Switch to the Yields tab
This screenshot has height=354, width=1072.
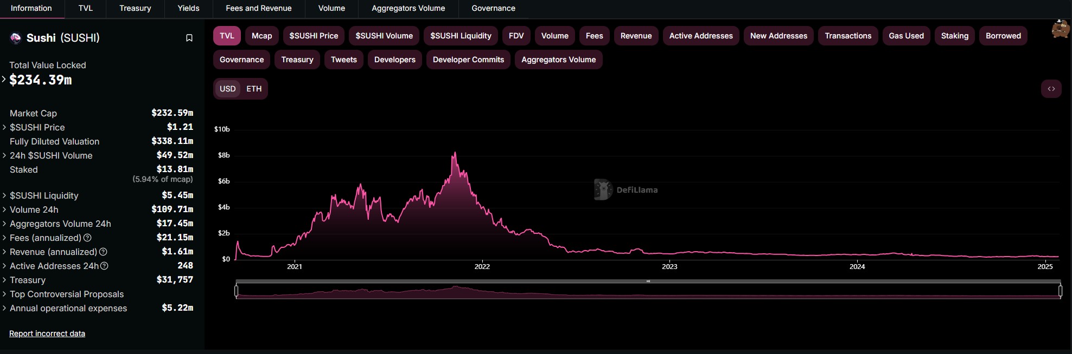tap(188, 8)
